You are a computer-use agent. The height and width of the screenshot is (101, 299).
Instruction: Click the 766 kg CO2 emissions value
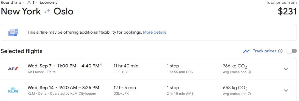[x=235, y=66]
